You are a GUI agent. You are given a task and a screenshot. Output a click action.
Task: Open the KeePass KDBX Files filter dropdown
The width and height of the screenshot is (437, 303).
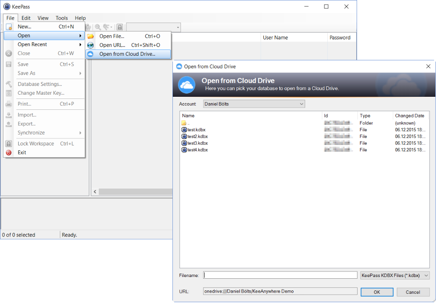(395, 275)
